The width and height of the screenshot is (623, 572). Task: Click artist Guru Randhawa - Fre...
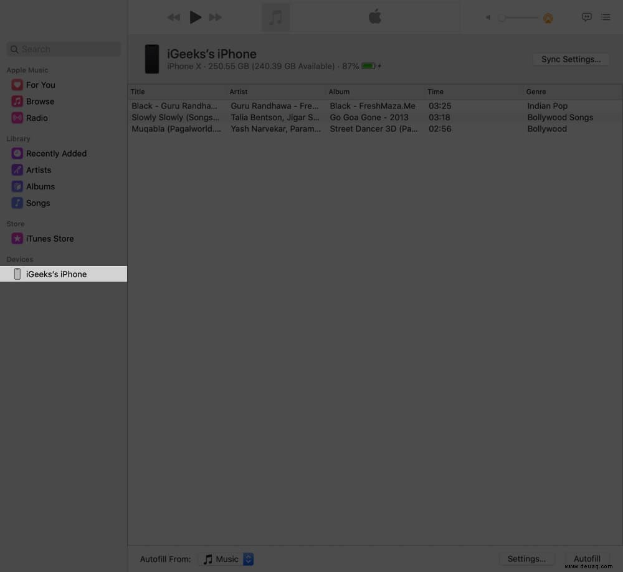click(x=275, y=106)
